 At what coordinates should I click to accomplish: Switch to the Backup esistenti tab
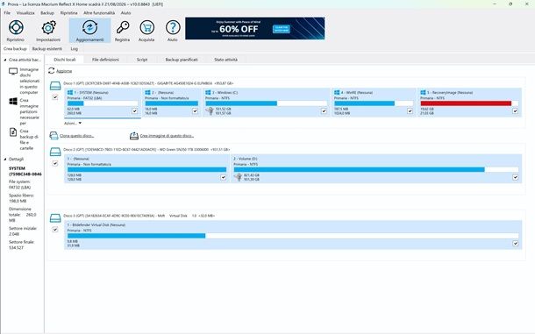click(47, 49)
